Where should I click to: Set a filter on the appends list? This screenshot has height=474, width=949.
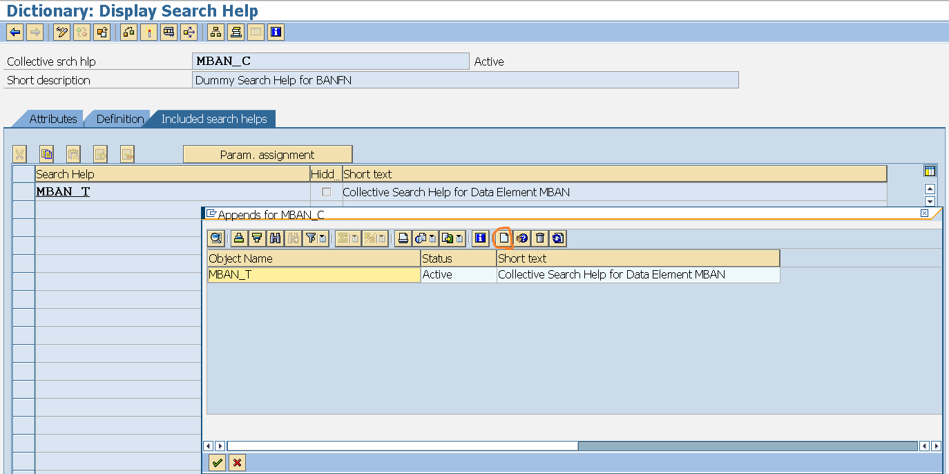tap(311, 238)
